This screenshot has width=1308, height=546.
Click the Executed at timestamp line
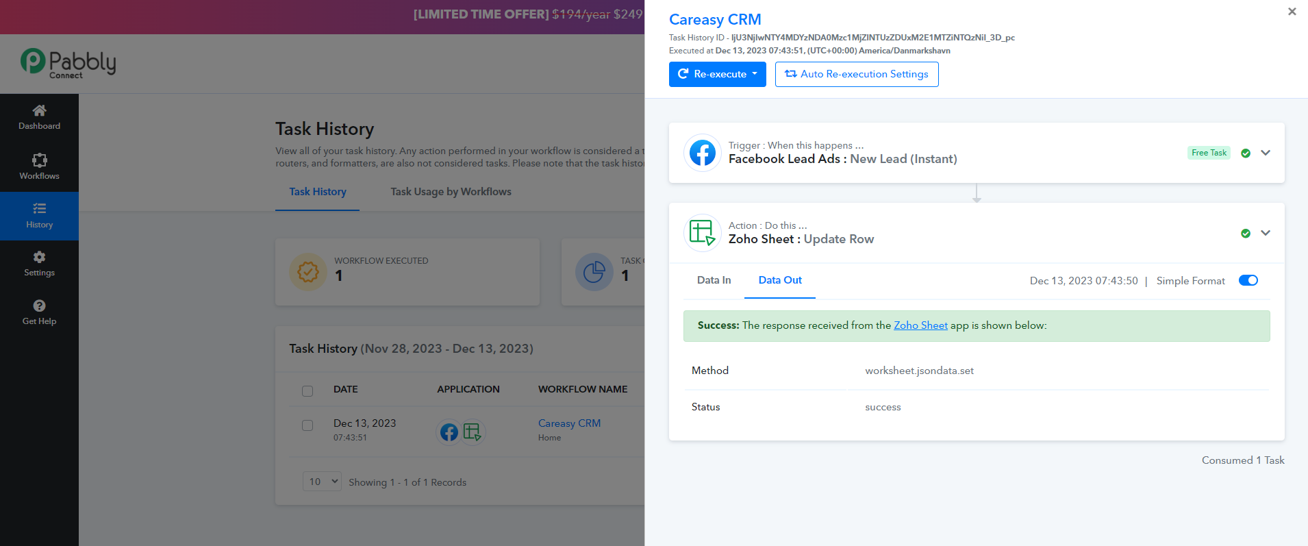pyautogui.click(x=809, y=51)
